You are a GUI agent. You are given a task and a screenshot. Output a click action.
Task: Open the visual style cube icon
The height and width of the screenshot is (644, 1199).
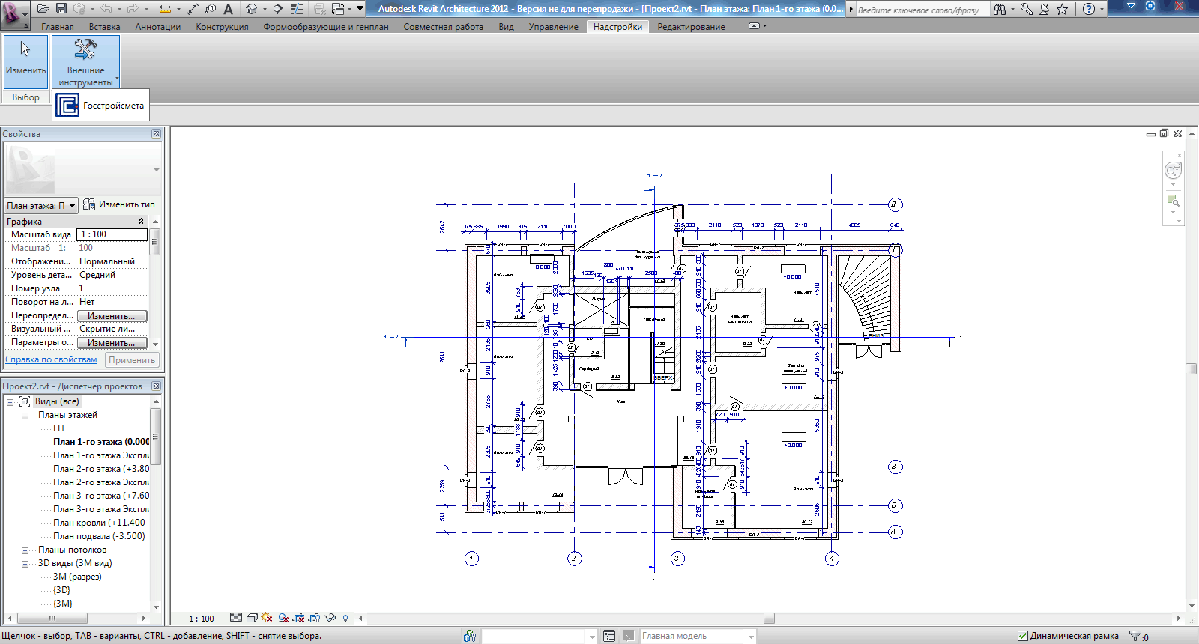click(x=252, y=618)
